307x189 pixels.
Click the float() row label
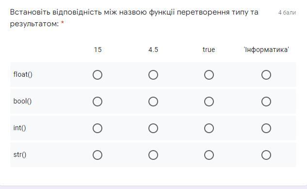tap(23, 74)
